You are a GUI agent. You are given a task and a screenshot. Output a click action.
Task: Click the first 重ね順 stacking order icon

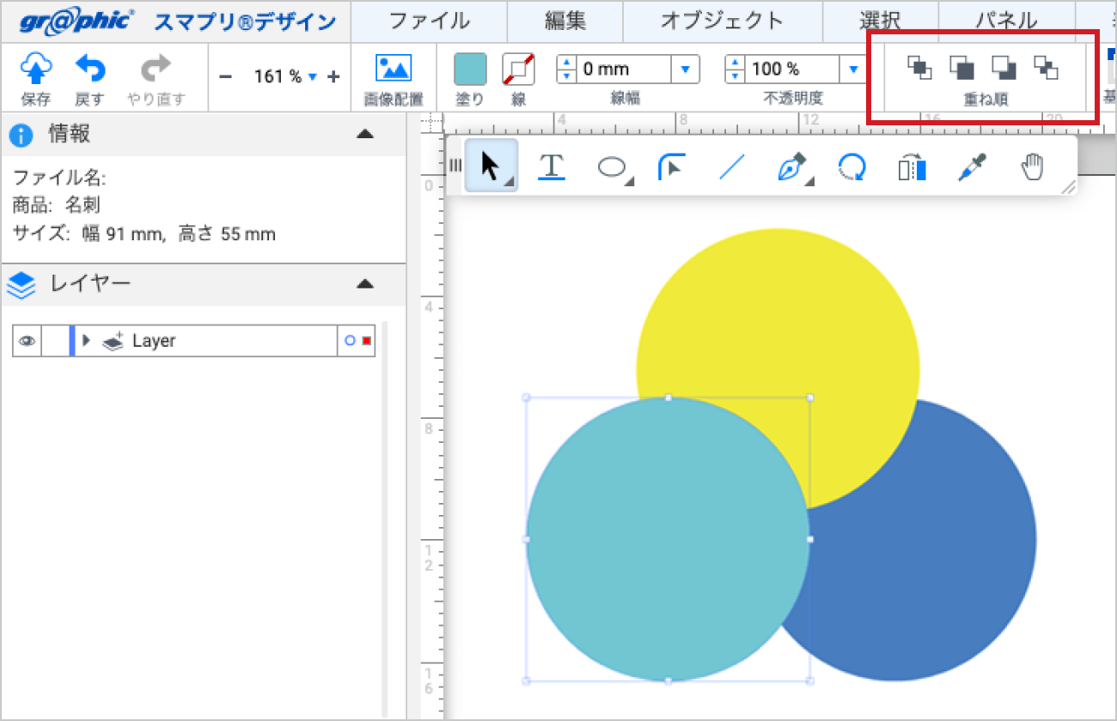pyautogui.click(x=920, y=67)
